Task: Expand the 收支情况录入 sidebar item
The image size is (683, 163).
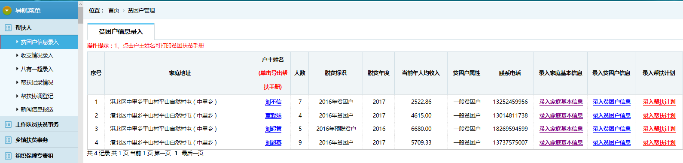Action: tap(37, 55)
